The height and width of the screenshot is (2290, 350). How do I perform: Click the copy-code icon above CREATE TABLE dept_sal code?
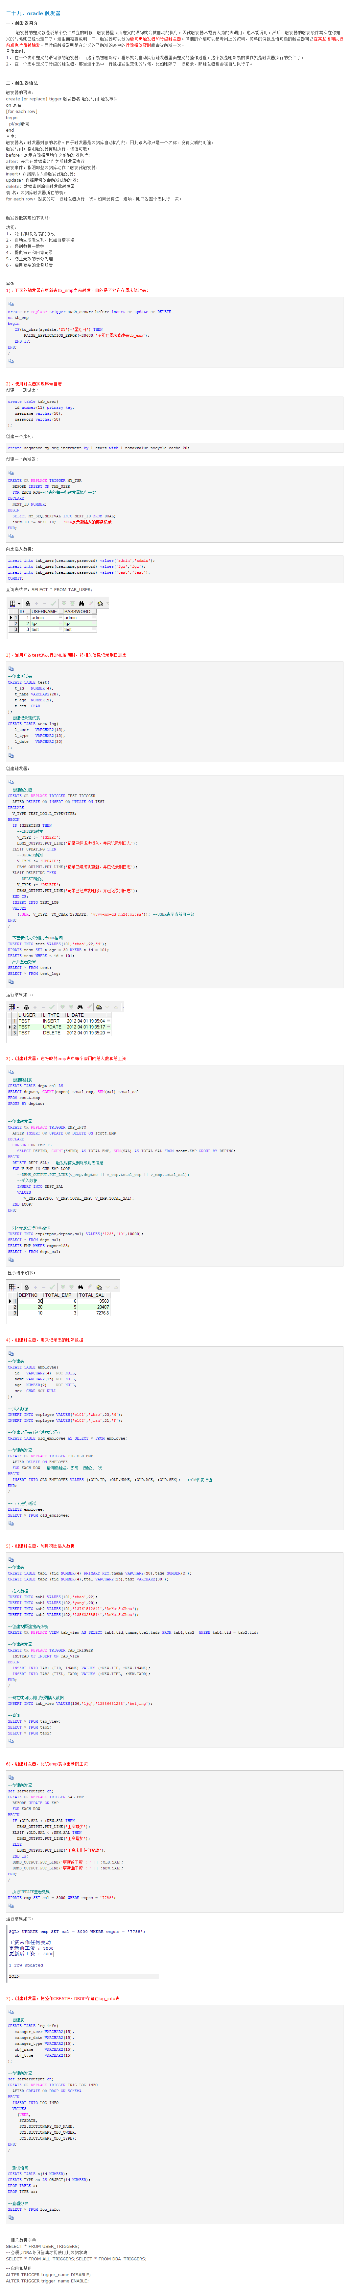pyautogui.click(x=11, y=1072)
